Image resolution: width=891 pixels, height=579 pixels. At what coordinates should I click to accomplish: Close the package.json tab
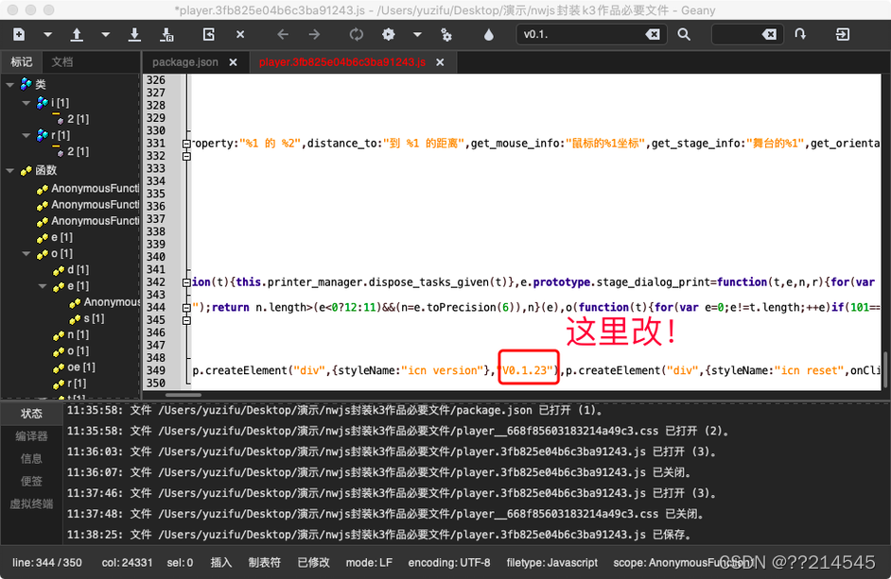pos(233,62)
